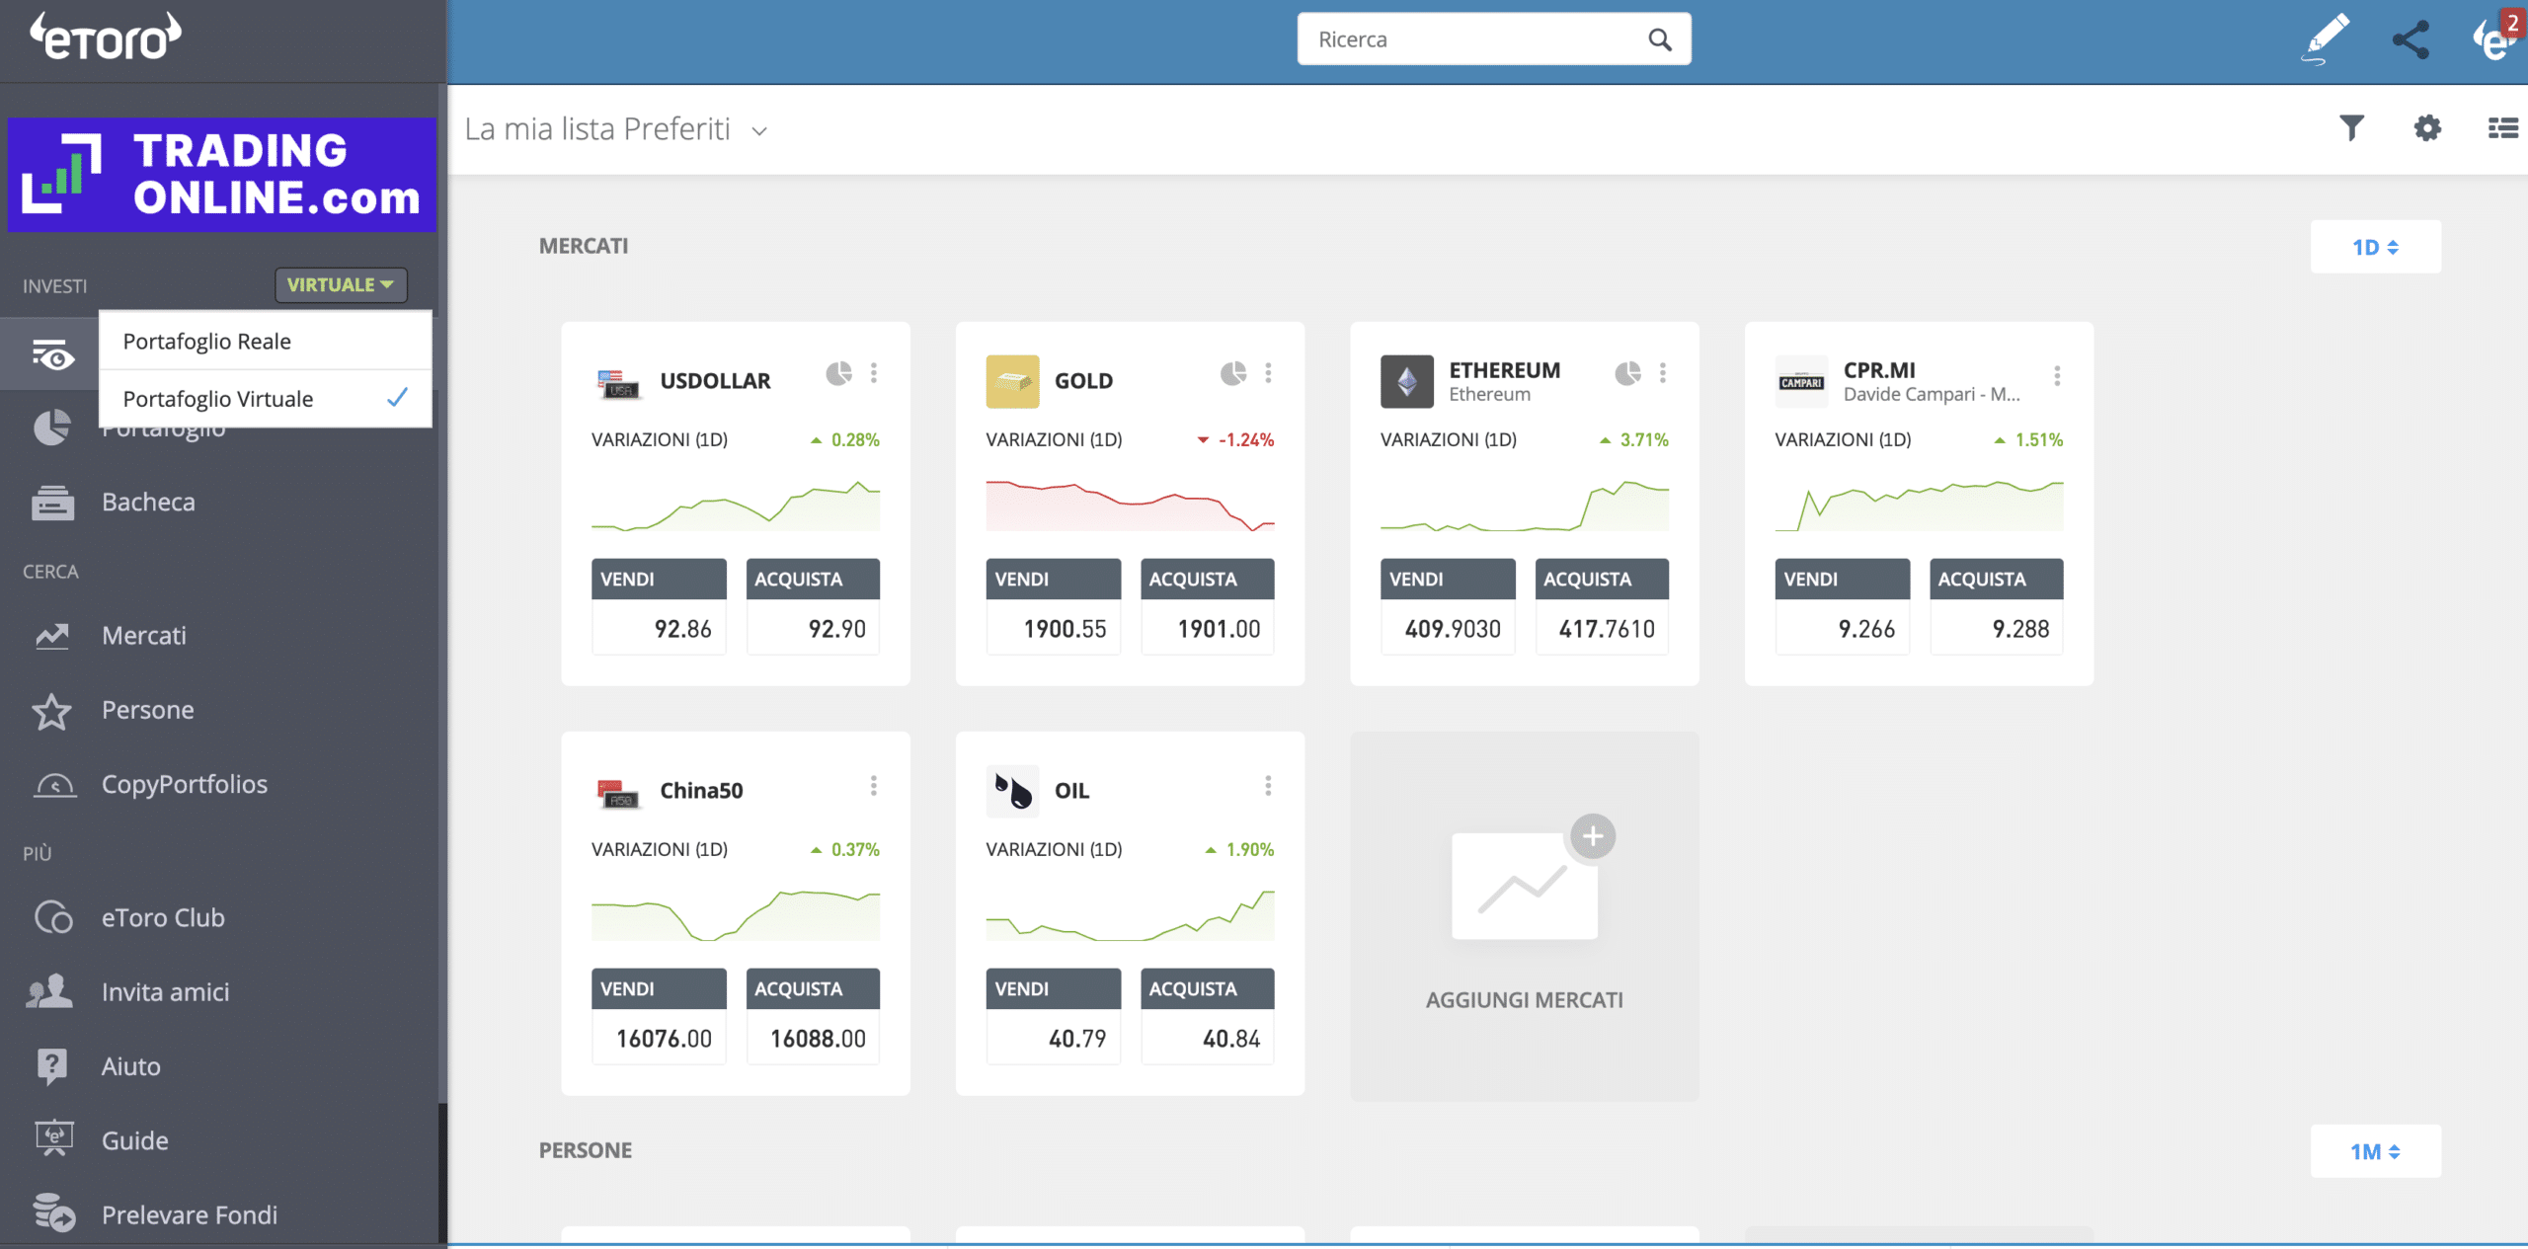Viewport: 2528px width, 1249px height.
Task: Open eToro Club
Action: click(163, 917)
